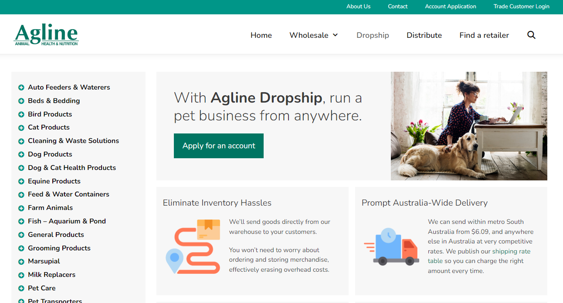Click the 'With Agline Dropship' banner headline
This screenshot has height=303, width=563.
[268, 107]
